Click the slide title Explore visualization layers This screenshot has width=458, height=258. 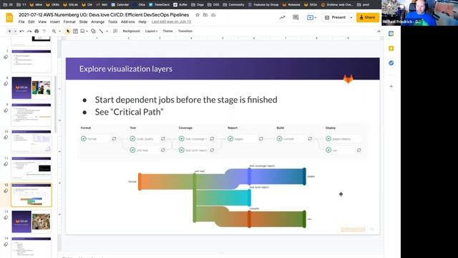click(126, 69)
